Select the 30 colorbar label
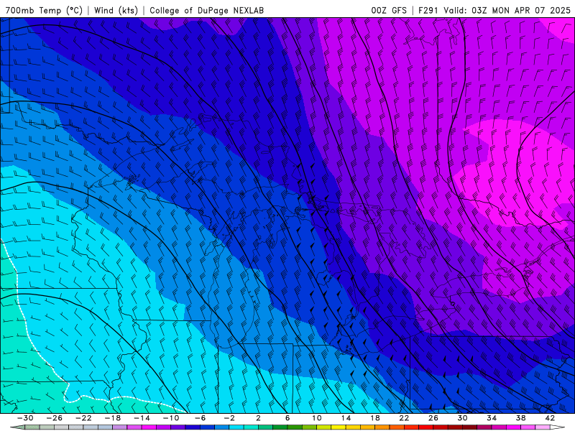 pyautogui.click(x=462, y=418)
